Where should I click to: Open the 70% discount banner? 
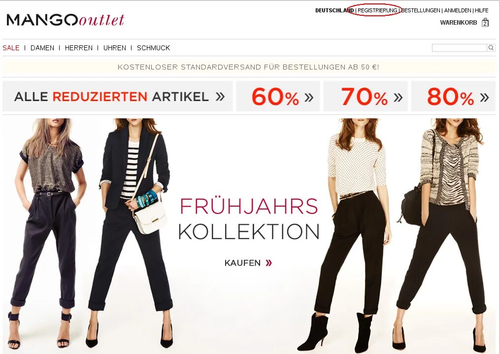[x=366, y=96]
